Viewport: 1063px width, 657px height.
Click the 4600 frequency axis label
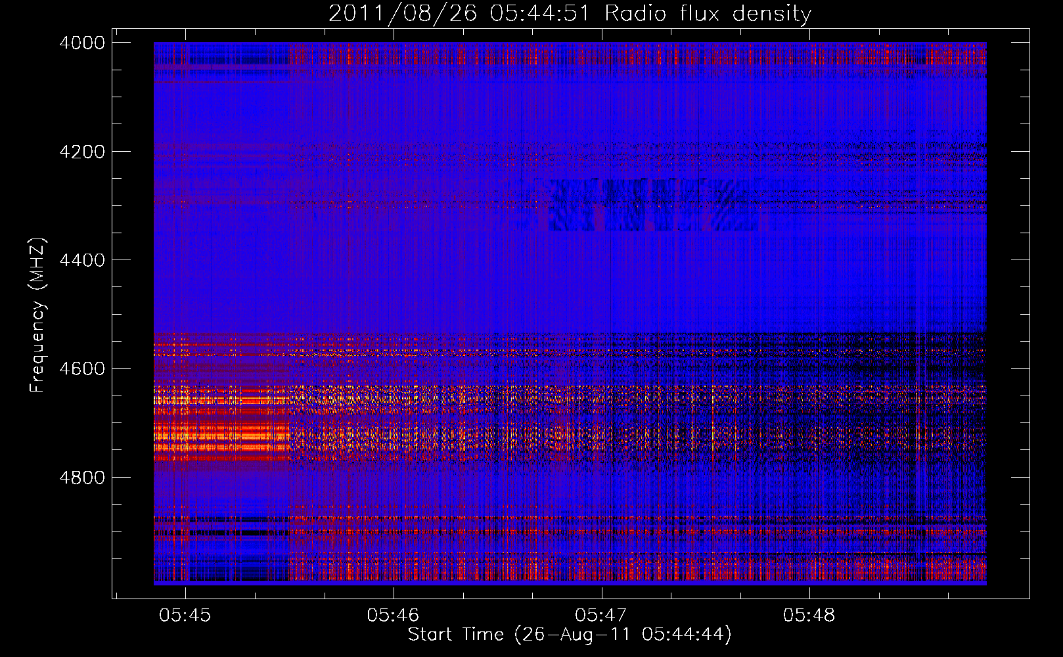pos(82,369)
